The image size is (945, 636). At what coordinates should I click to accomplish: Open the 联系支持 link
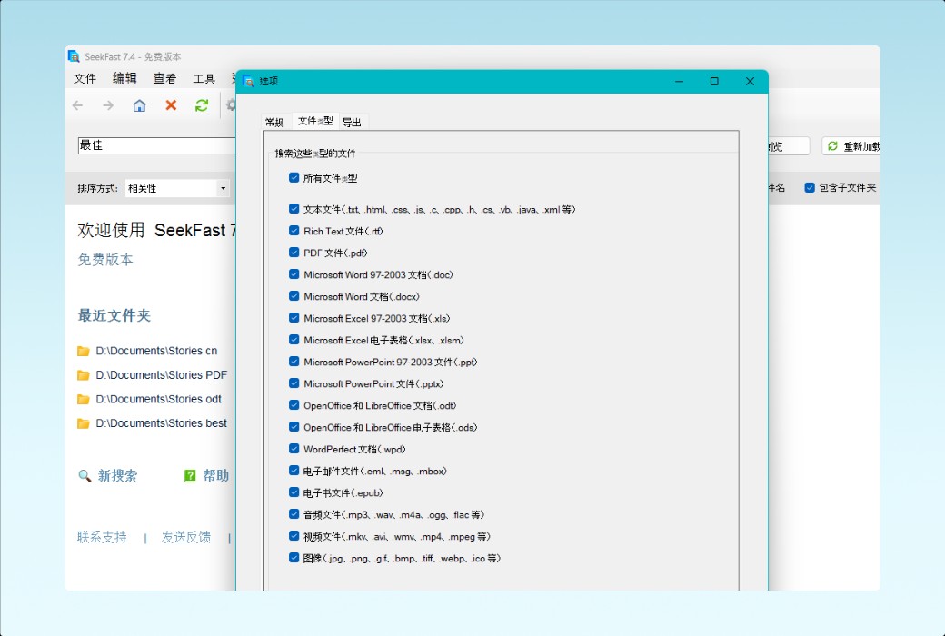pos(102,537)
